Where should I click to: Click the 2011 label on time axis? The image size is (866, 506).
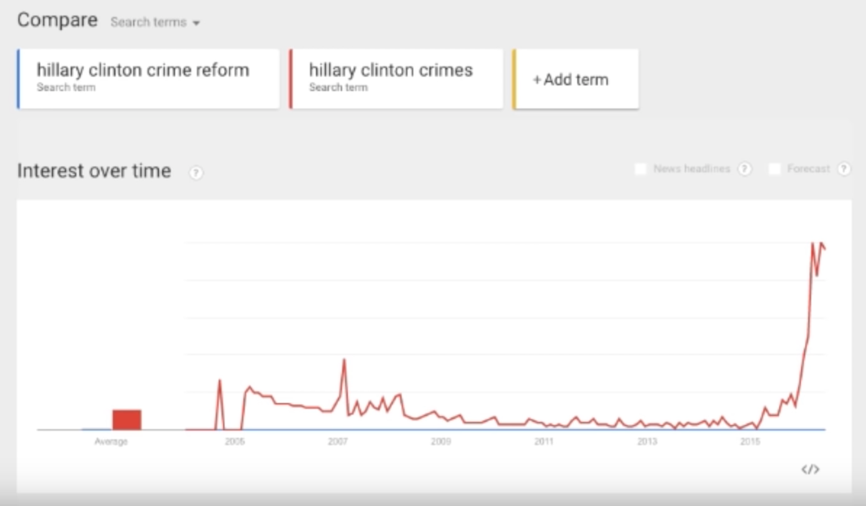544,442
